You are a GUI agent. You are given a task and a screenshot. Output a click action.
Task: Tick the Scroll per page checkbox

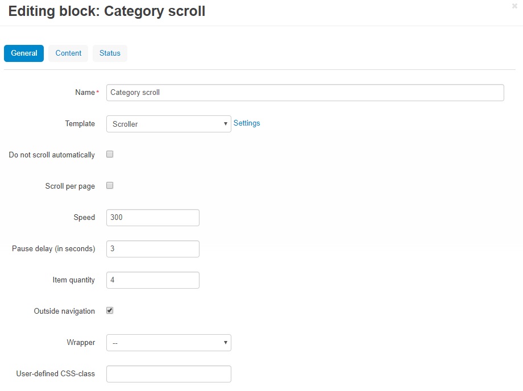coord(110,185)
